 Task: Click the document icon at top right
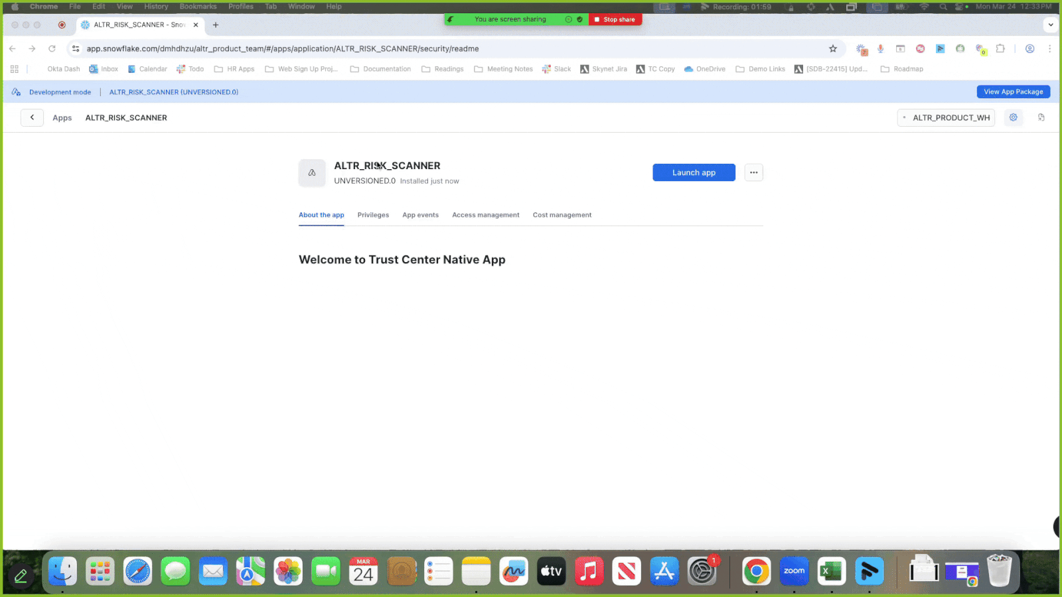click(1041, 117)
